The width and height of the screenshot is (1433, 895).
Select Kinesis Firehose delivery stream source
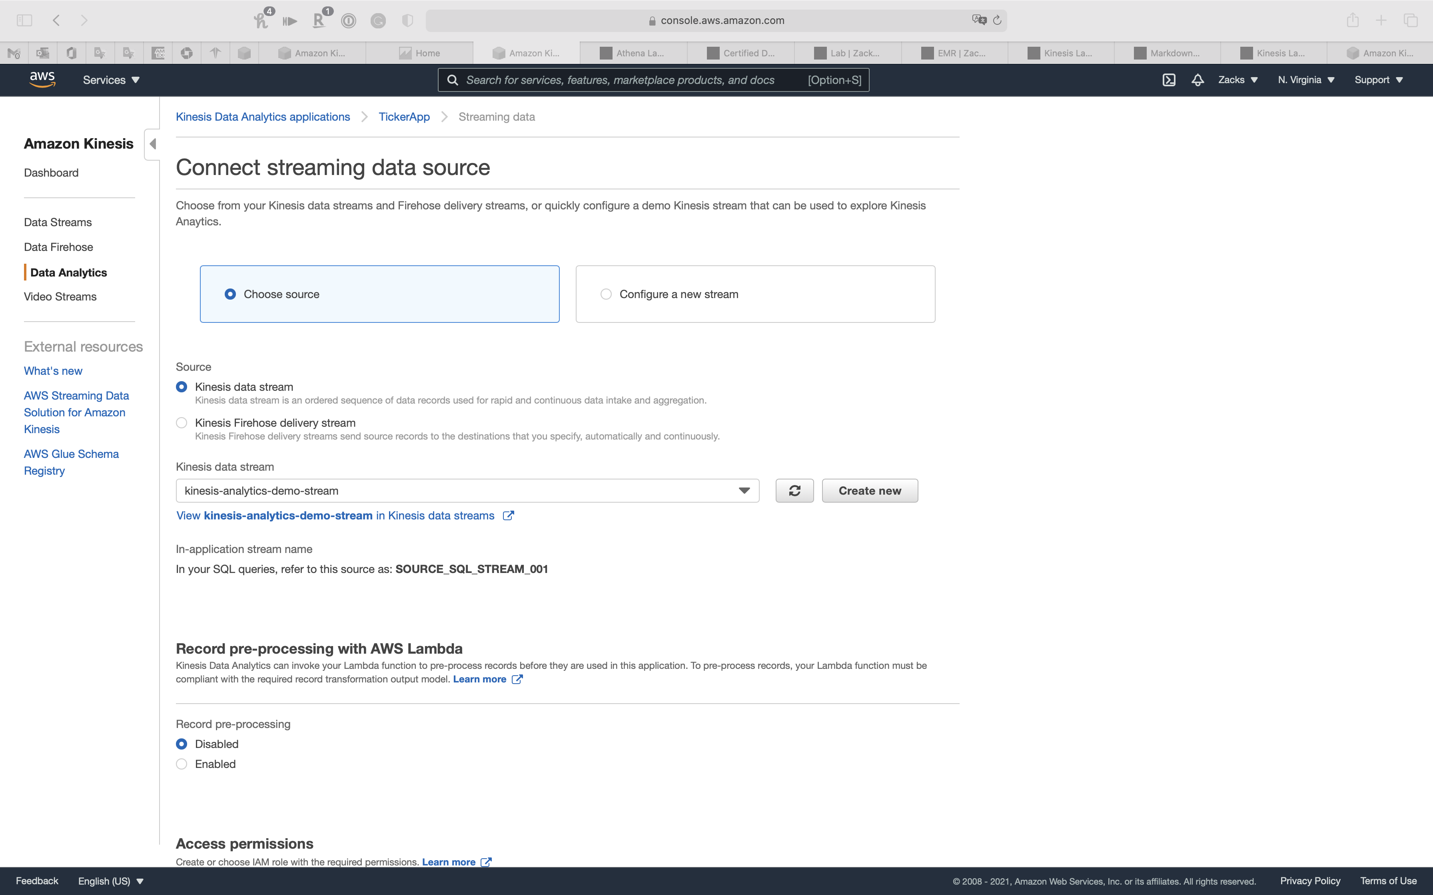coord(182,423)
